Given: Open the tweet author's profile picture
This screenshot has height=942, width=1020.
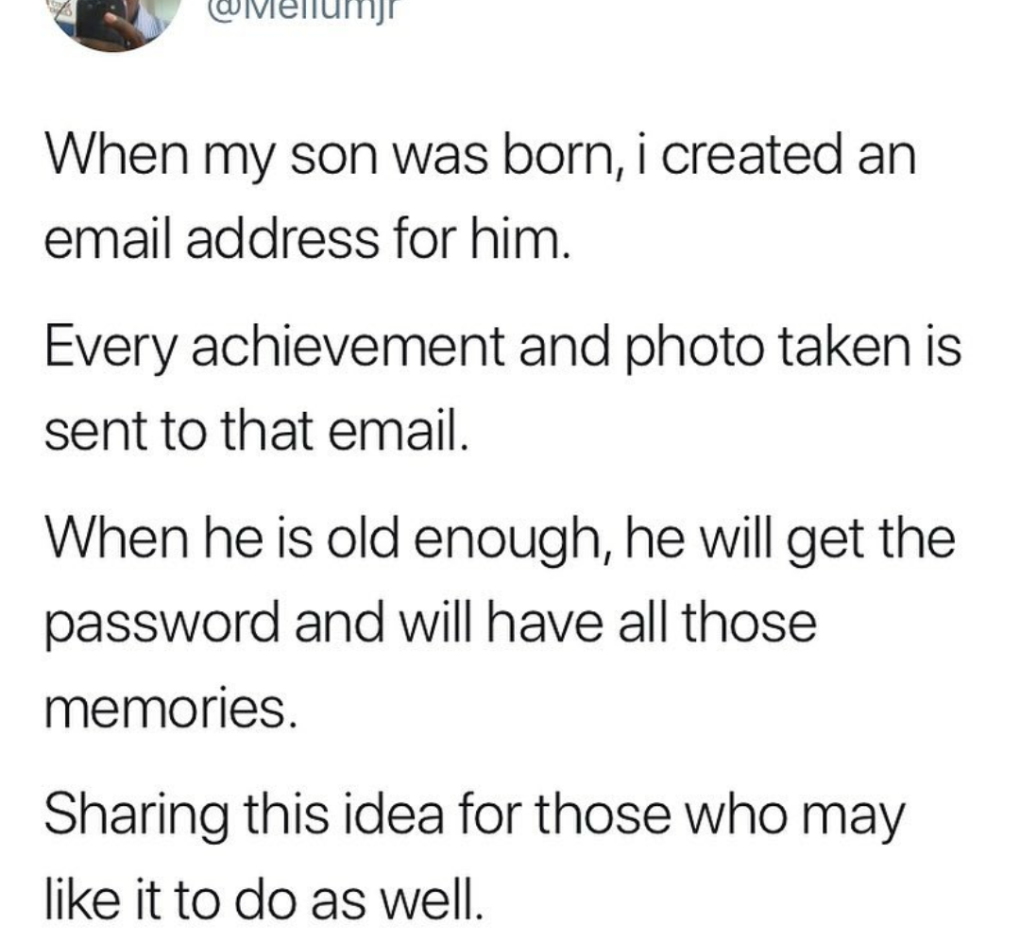Looking at the screenshot, I should 114,21.
